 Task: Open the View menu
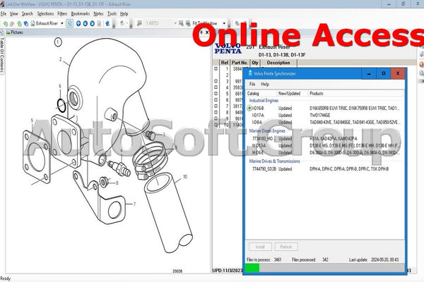14,14
